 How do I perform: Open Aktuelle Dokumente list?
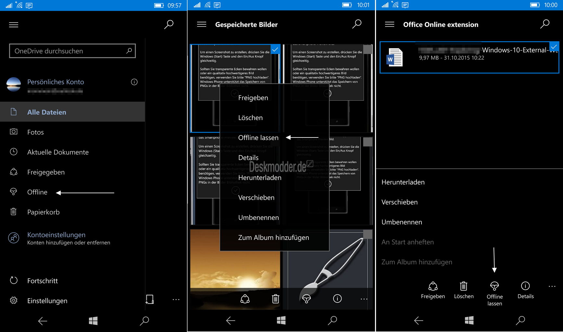72,152
